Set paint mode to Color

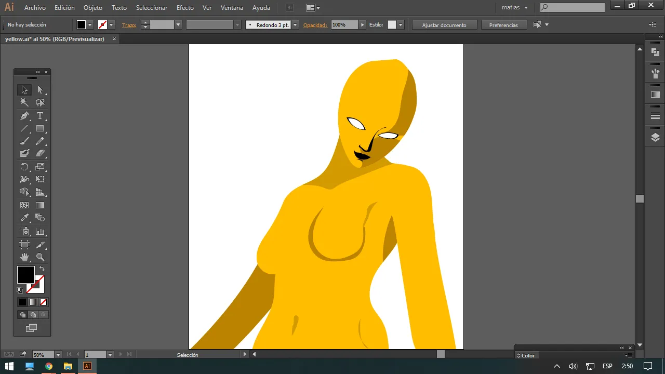click(22, 302)
